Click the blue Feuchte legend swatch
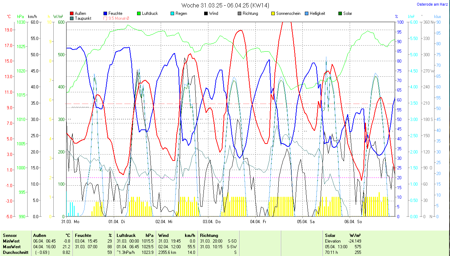Screen dimensions: 450x256 tap(105, 13)
